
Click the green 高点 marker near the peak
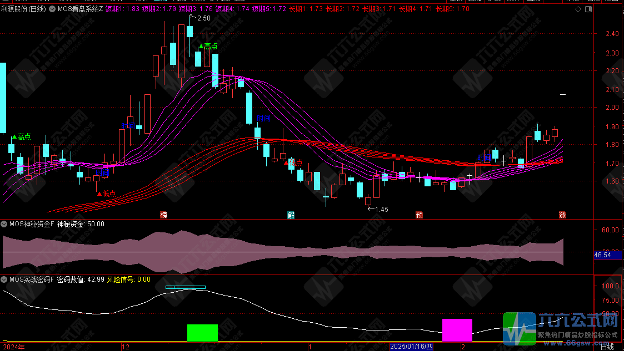(208, 47)
